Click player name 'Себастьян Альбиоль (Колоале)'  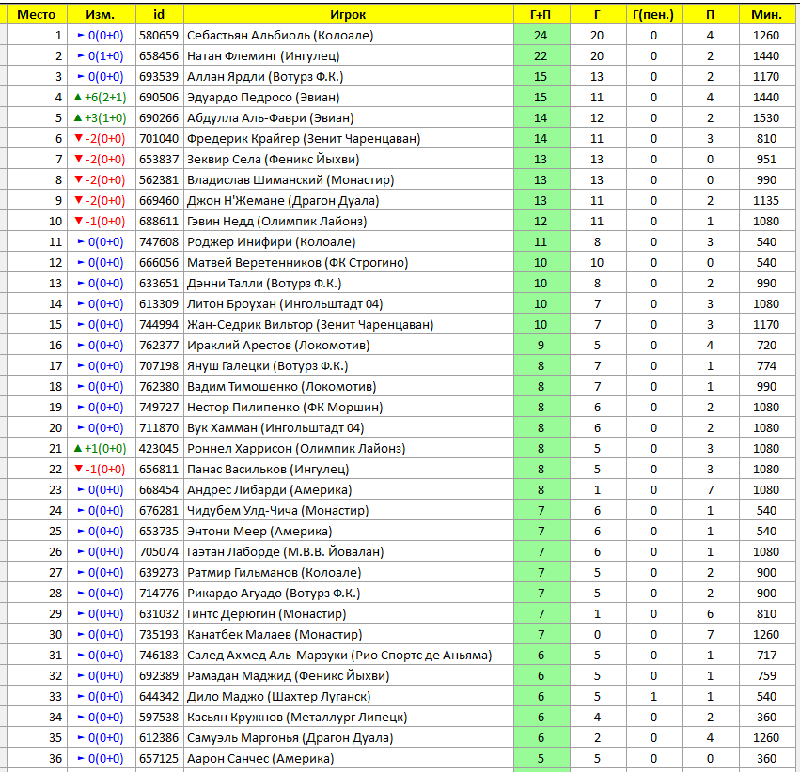[280, 35]
